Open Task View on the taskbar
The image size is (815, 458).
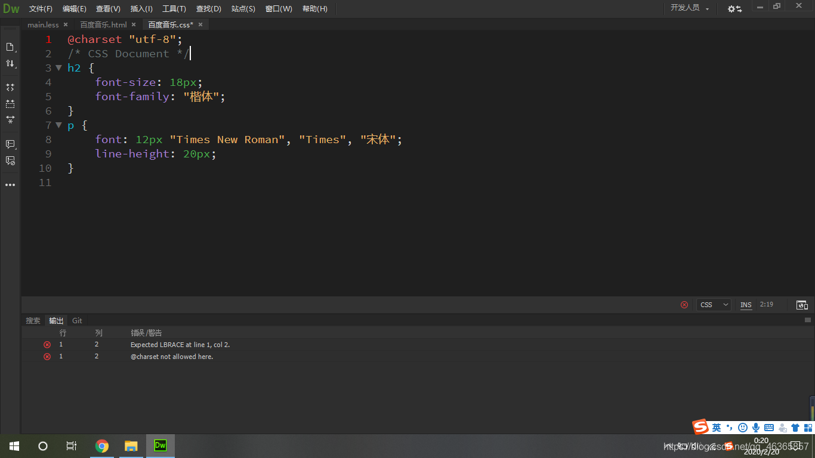point(71,446)
